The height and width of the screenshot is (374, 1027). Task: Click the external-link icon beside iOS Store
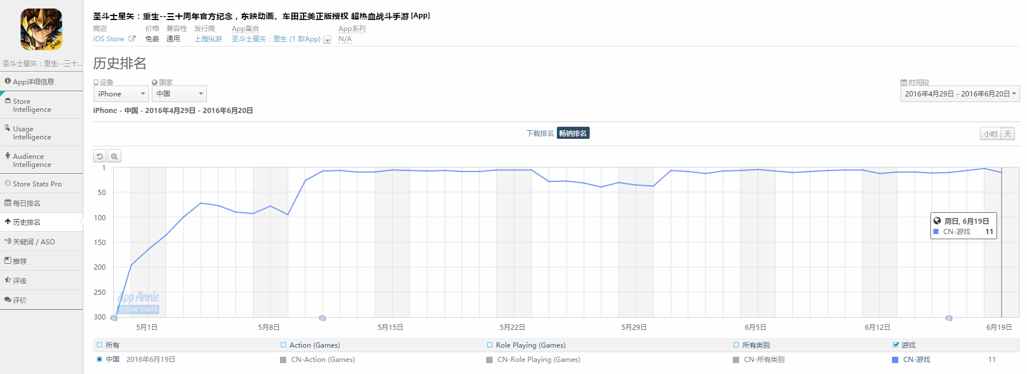click(x=132, y=38)
